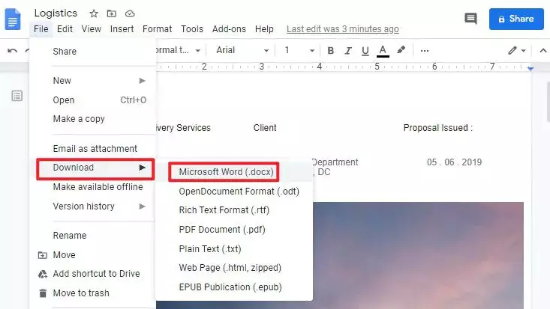
Task: Open the More toolbar options ellipsis
Action: click(x=425, y=51)
